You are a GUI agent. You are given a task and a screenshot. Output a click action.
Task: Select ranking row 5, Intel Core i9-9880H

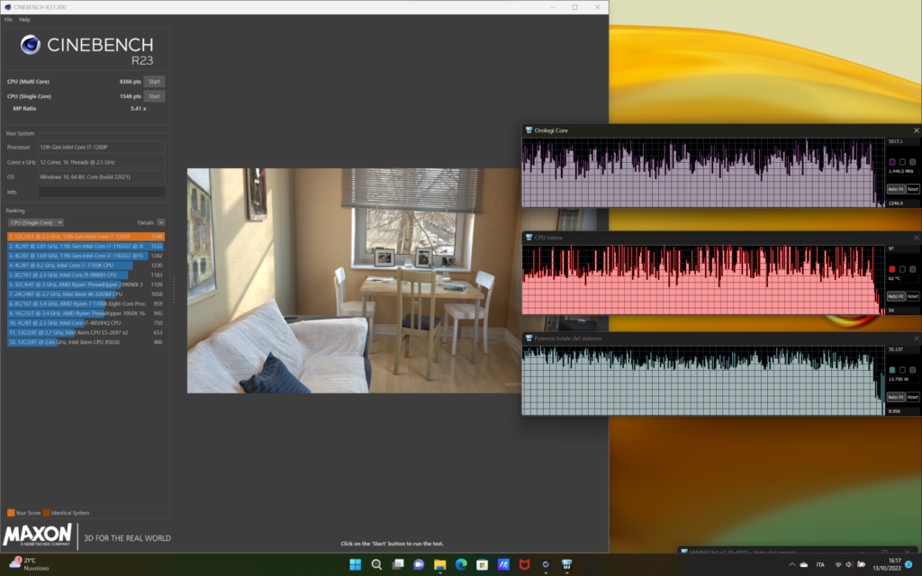coord(86,275)
